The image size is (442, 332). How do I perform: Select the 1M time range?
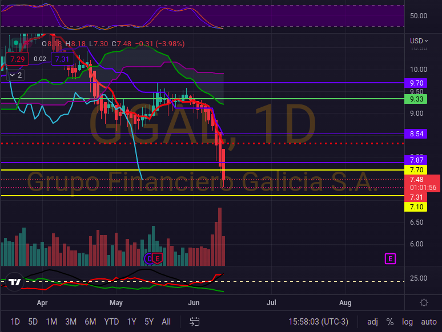(x=51, y=322)
